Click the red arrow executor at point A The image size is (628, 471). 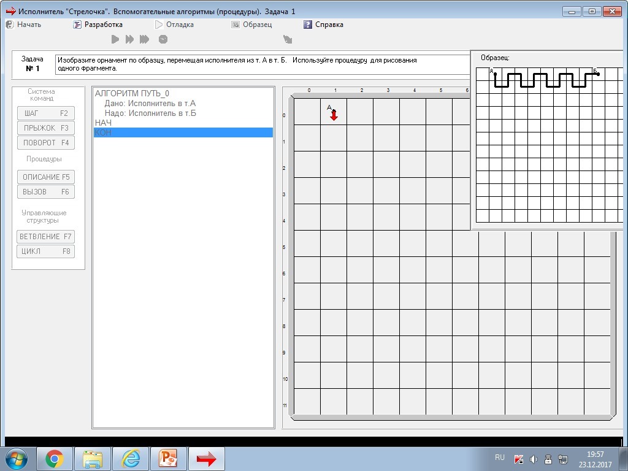[x=334, y=115]
